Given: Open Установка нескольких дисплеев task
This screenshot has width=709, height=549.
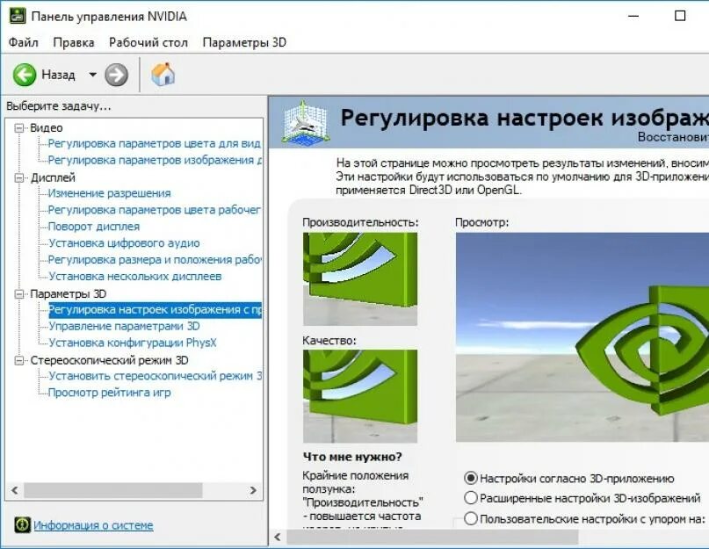Looking at the screenshot, I should tap(134, 277).
